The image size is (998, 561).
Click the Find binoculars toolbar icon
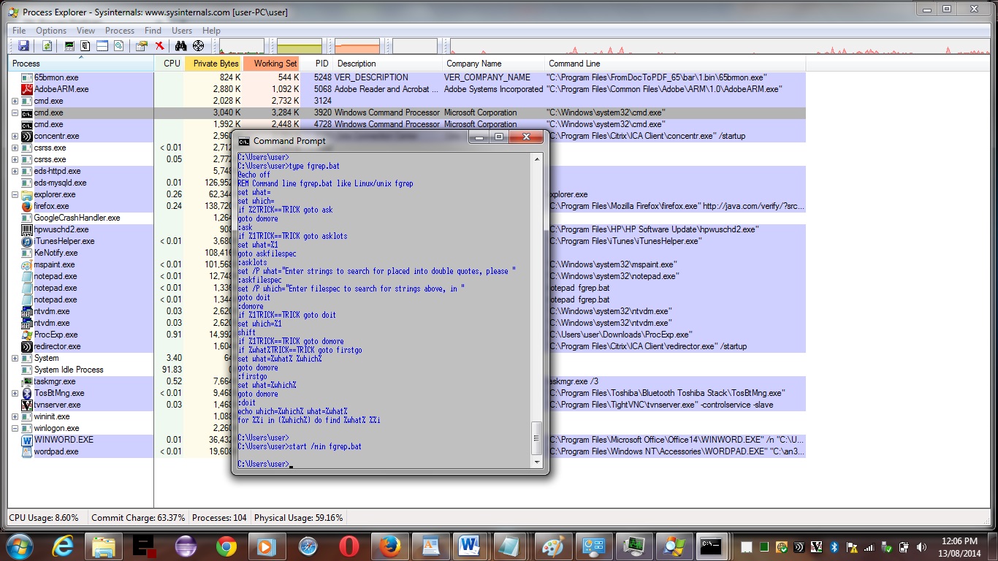click(x=181, y=46)
